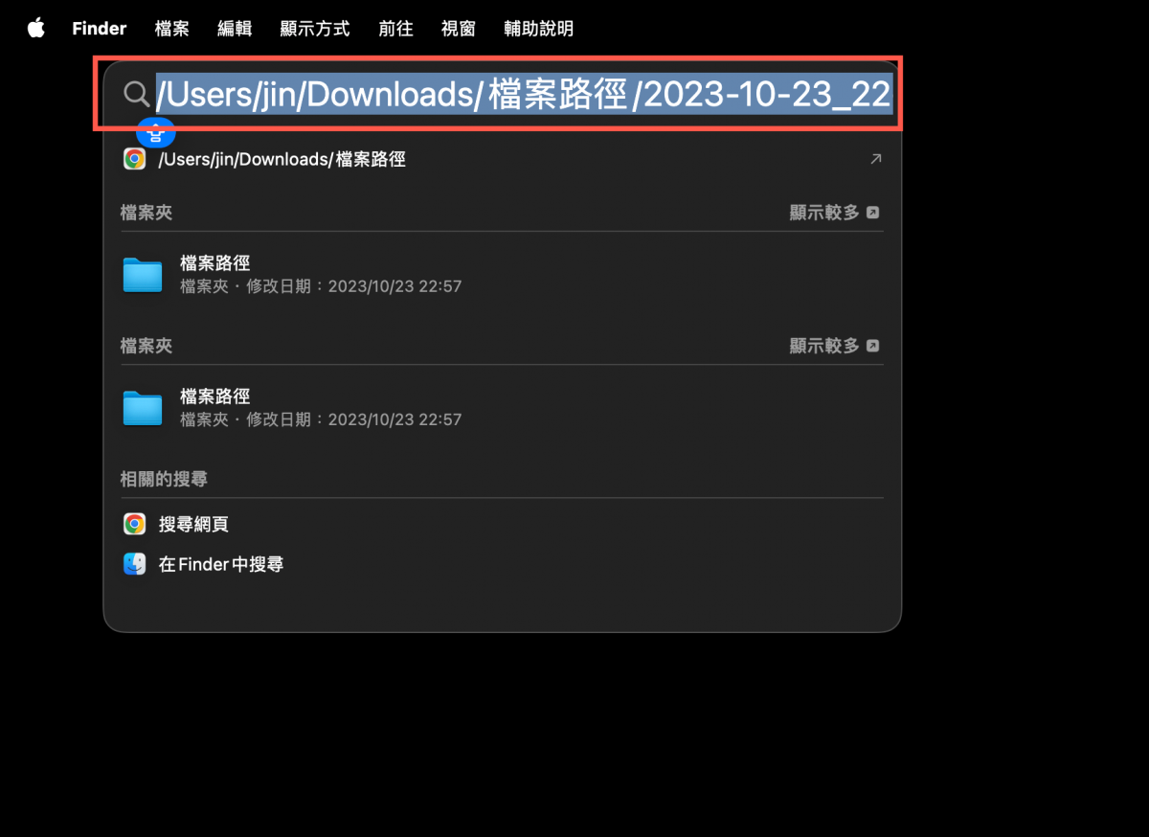This screenshot has height=837, width=1149.
Task: Choose 搜尋網頁 to search the web
Action: (193, 524)
